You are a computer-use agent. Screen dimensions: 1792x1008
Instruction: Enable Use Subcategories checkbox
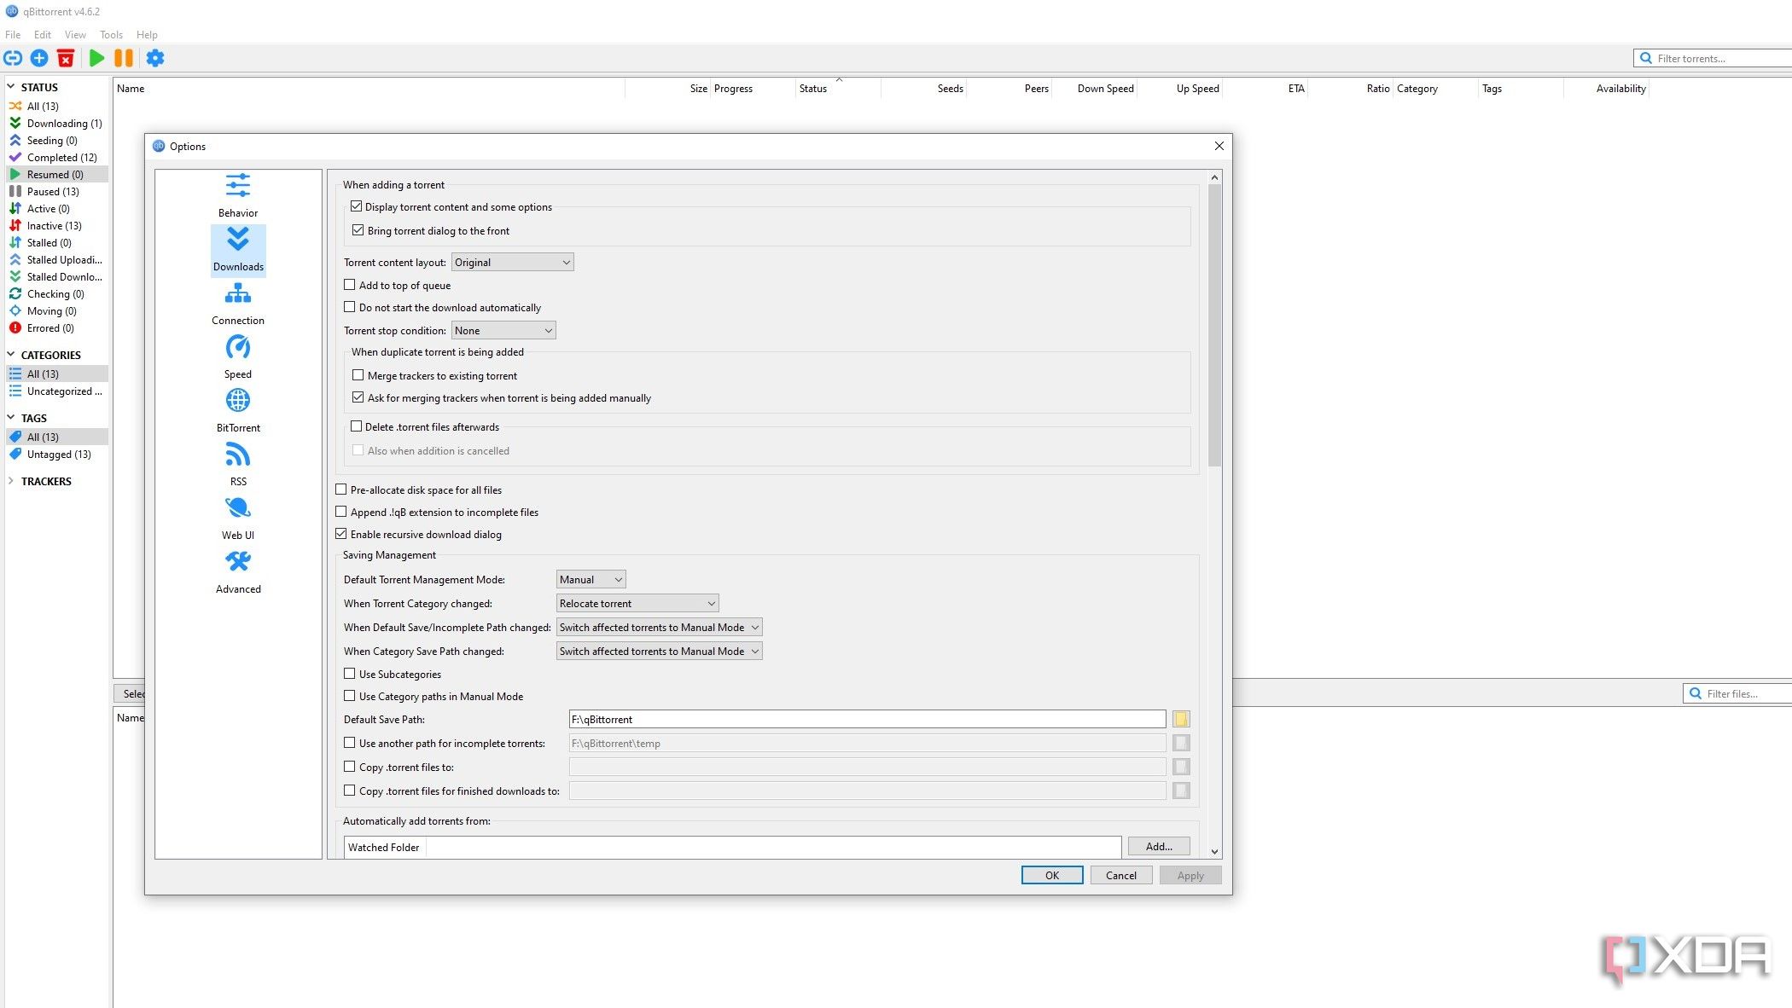click(350, 674)
